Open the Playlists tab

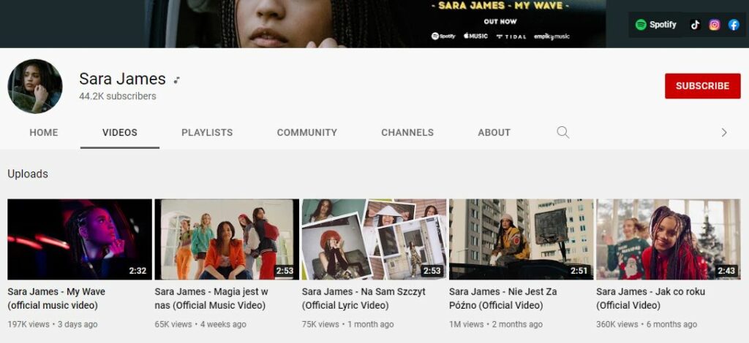pyautogui.click(x=207, y=132)
